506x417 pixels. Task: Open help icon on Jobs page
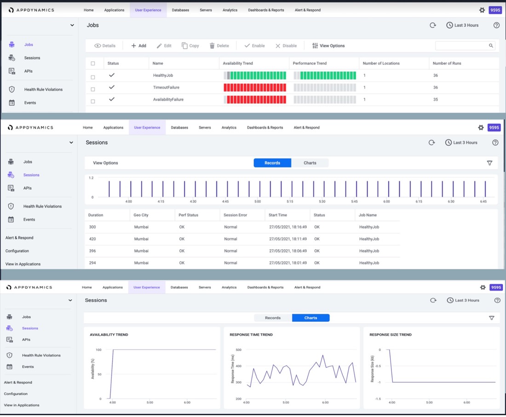pyautogui.click(x=496, y=25)
